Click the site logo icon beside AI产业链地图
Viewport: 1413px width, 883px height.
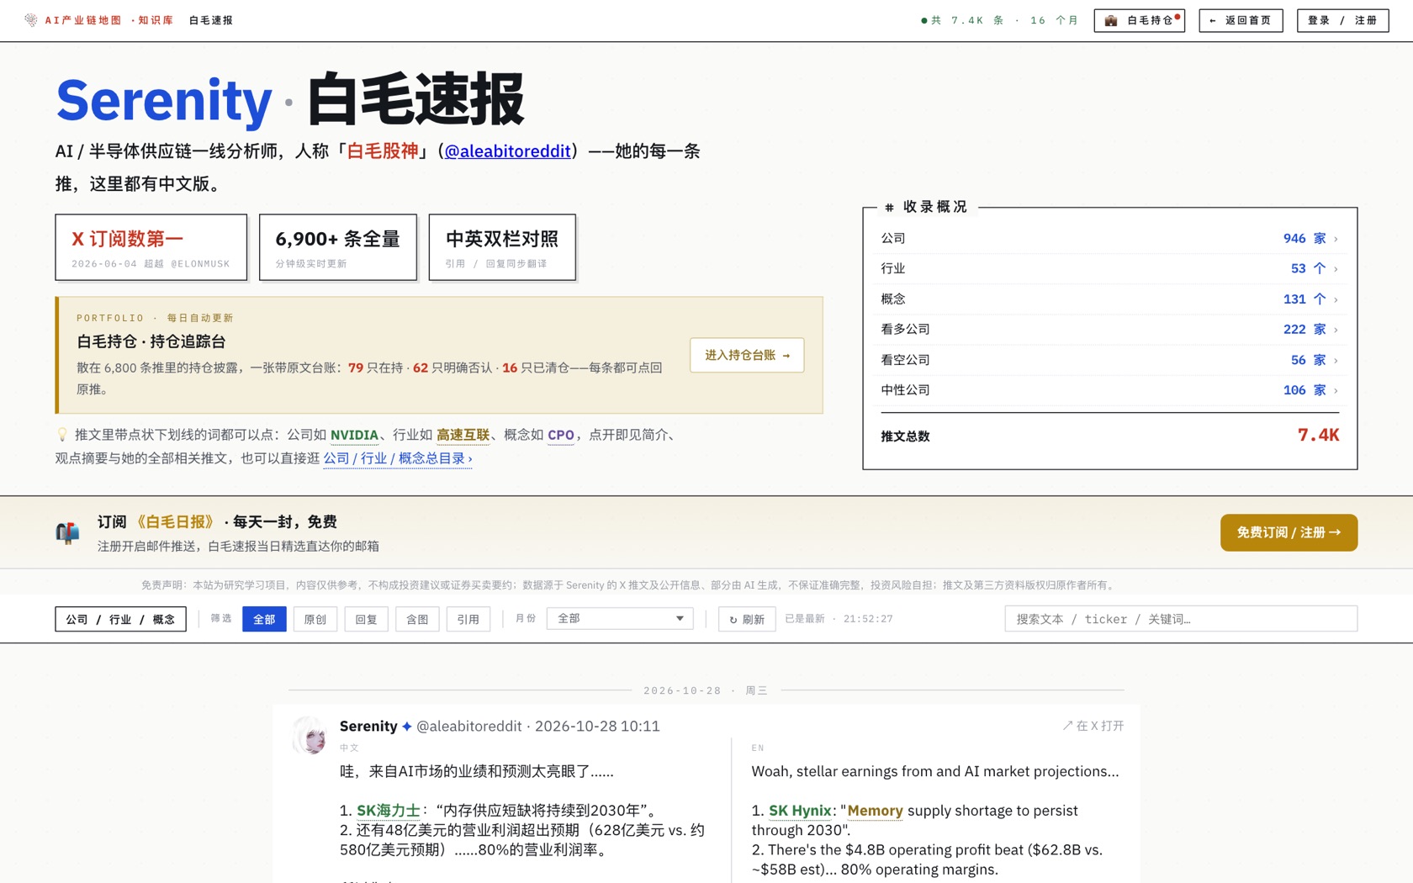(x=31, y=20)
